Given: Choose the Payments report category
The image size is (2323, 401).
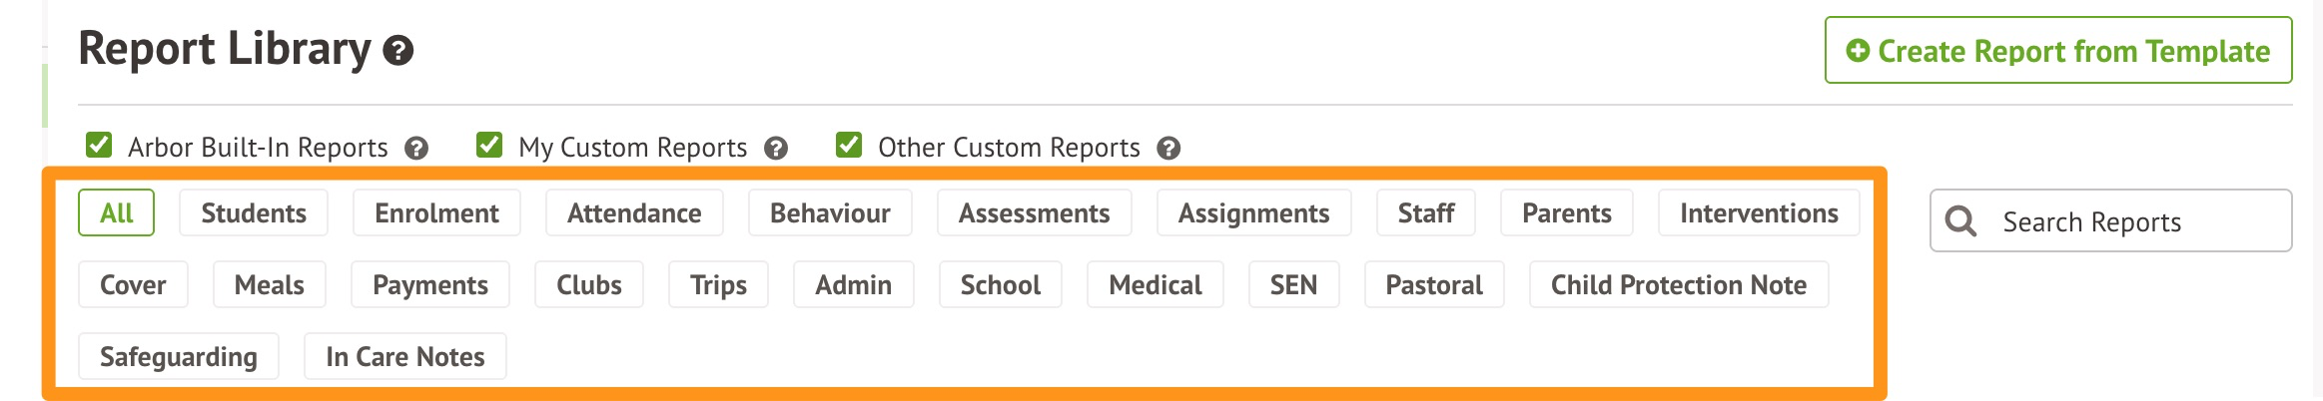Looking at the screenshot, I should click(429, 285).
